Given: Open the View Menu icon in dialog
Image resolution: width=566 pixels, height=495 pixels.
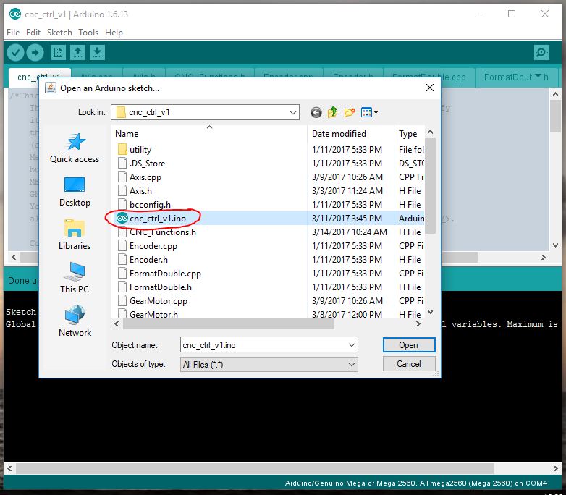Looking at the screenshot, I should pyautogui.click(x=369, y=112).
